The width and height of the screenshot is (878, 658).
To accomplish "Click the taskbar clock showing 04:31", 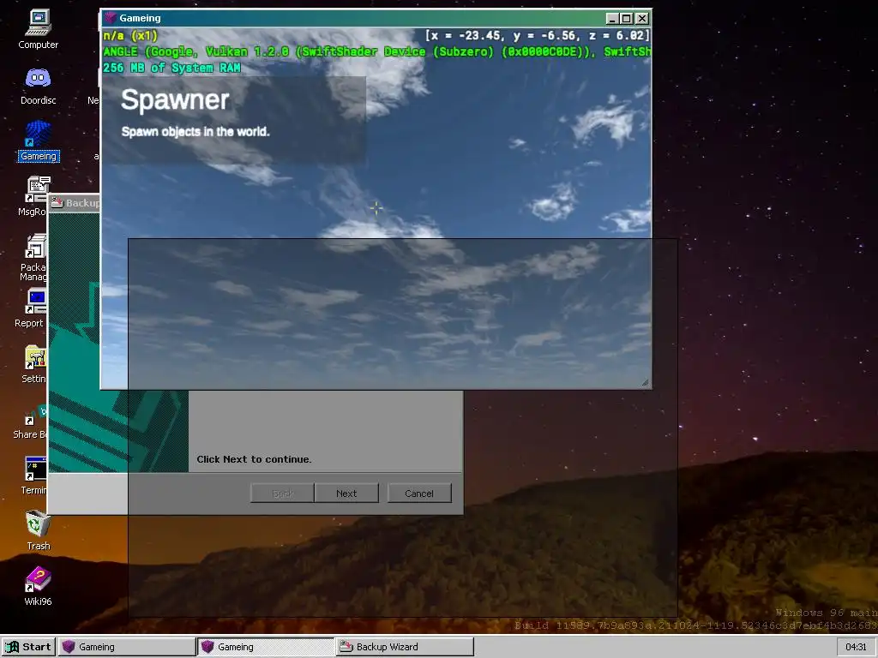I will coord(856,647).
